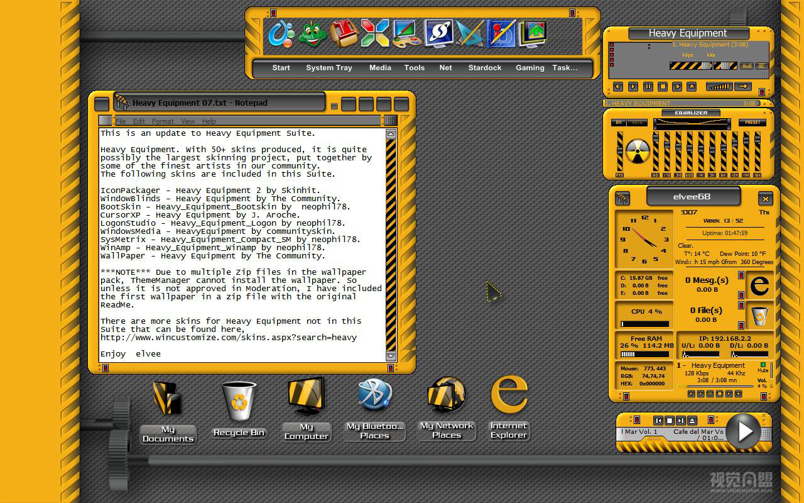Click Notepad scrollbar down arrow

[x=391, y=355]
